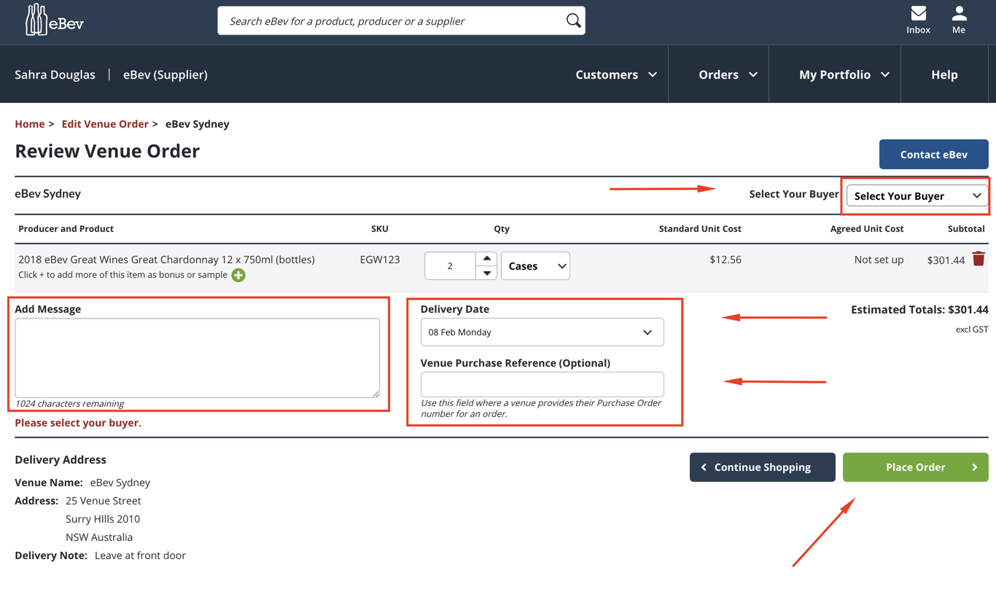Open the Select Your Buyer dropdown

click(917, 195)
